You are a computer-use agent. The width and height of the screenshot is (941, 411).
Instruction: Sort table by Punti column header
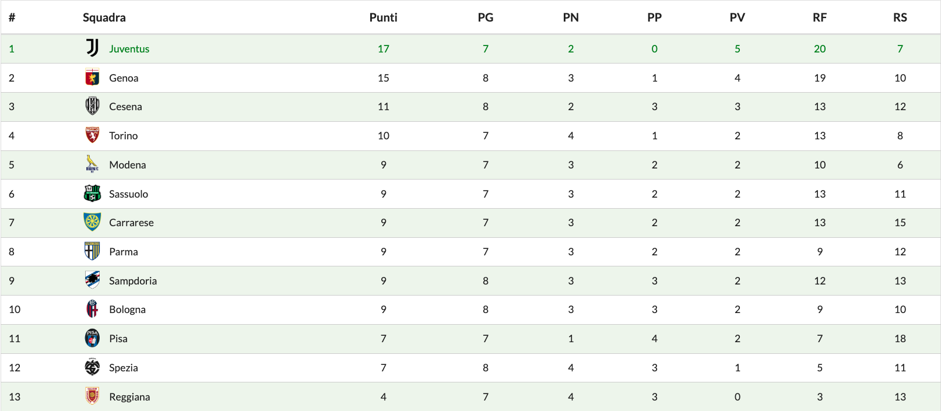click(x=383, y=17)
